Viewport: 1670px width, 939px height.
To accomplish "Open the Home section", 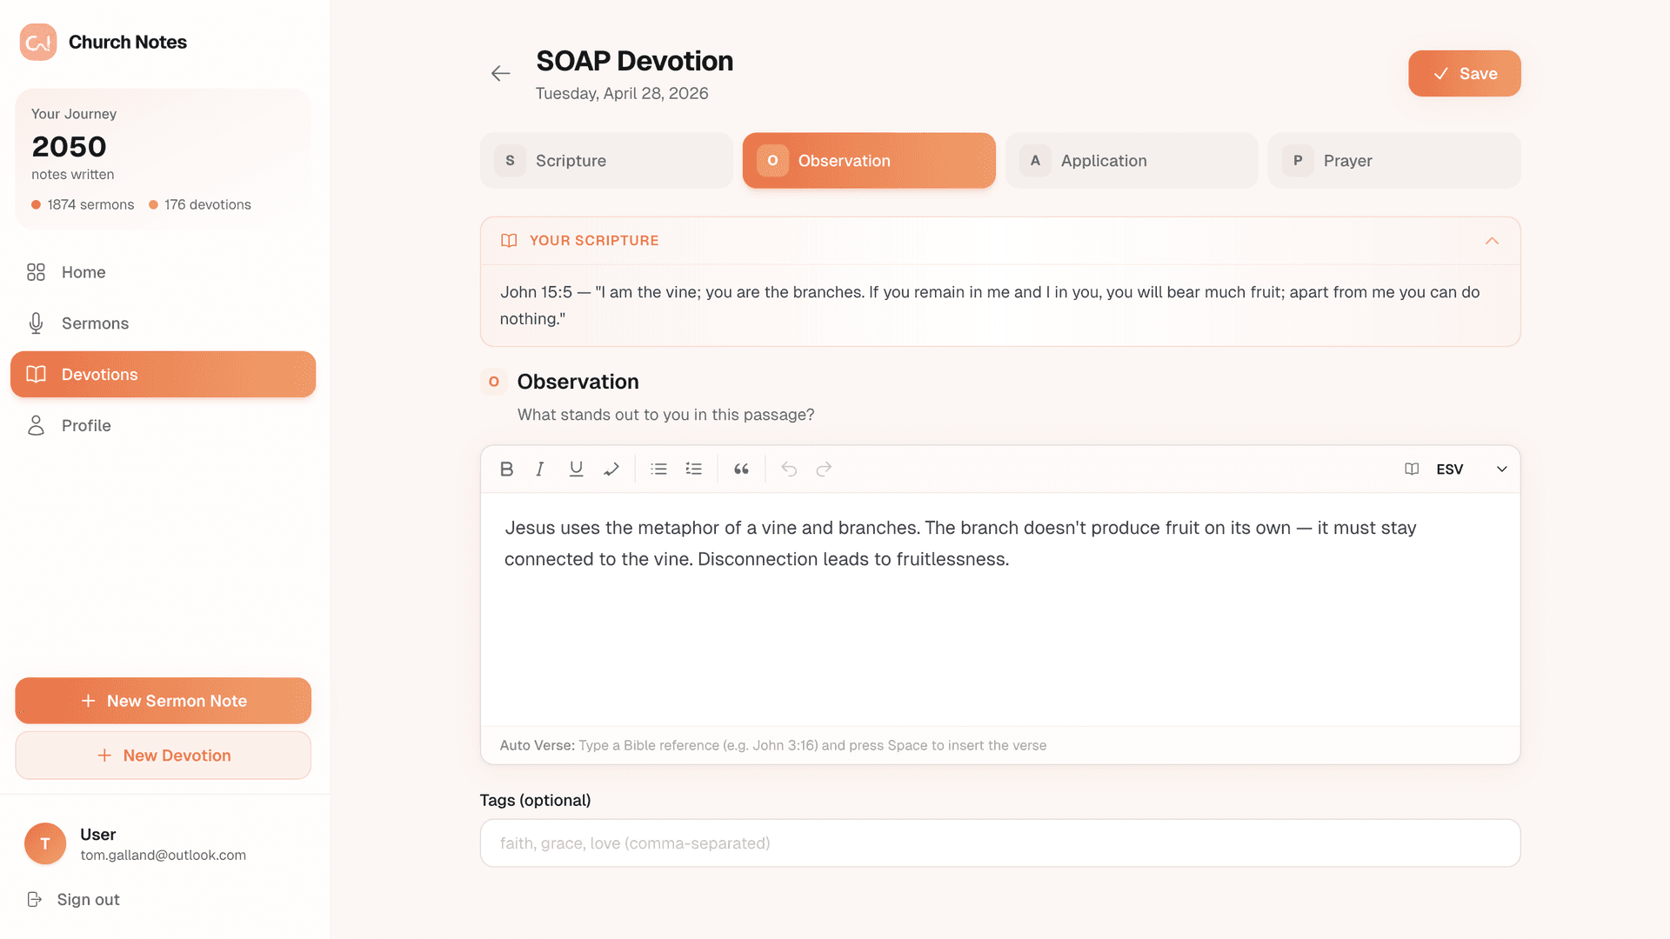I will click(x=83, y=272).
